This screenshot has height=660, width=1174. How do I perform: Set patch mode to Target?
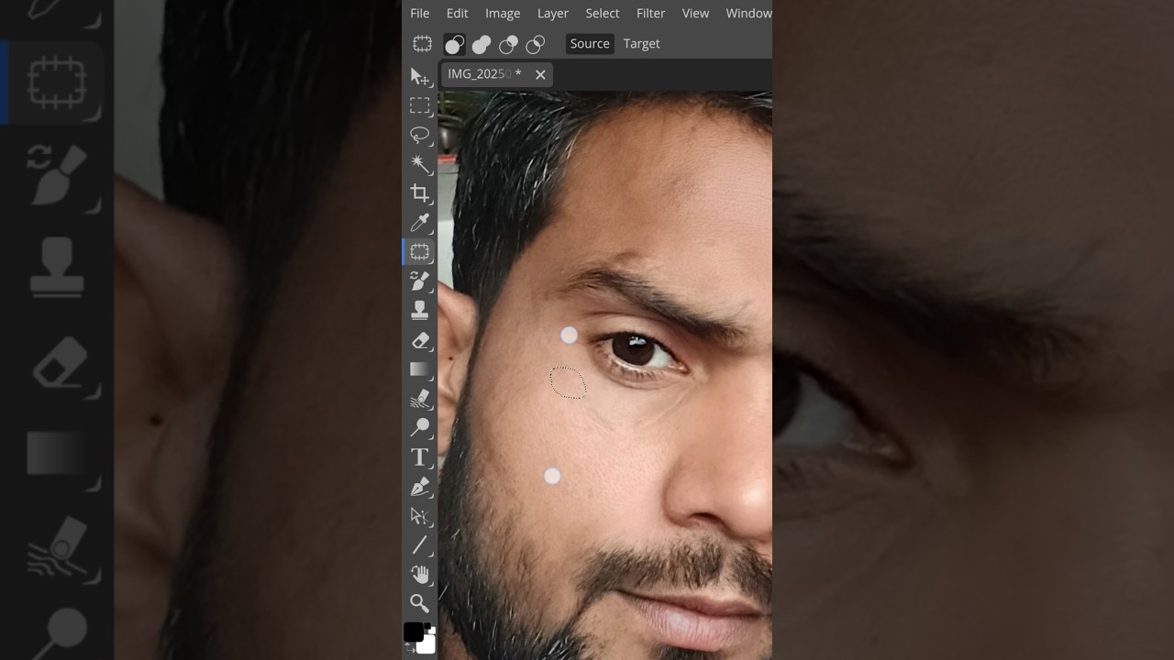point(642,43)
